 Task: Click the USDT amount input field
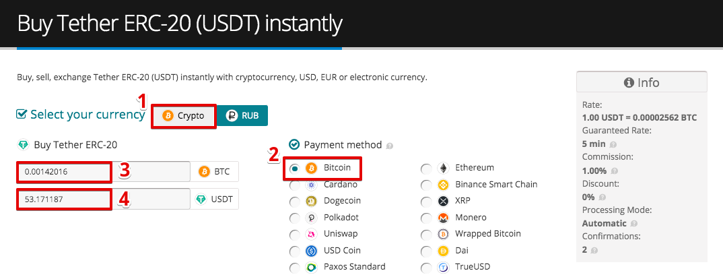pyautogui.click(x=104, y=199)
